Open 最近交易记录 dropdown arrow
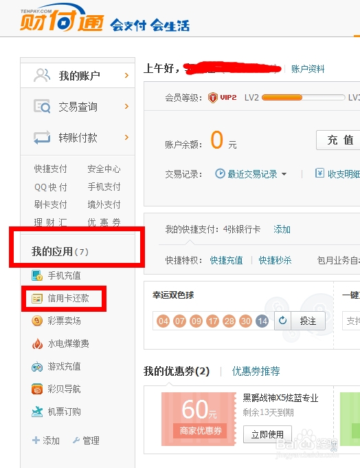The image size is (360, 468). click(x=284, y=174)
